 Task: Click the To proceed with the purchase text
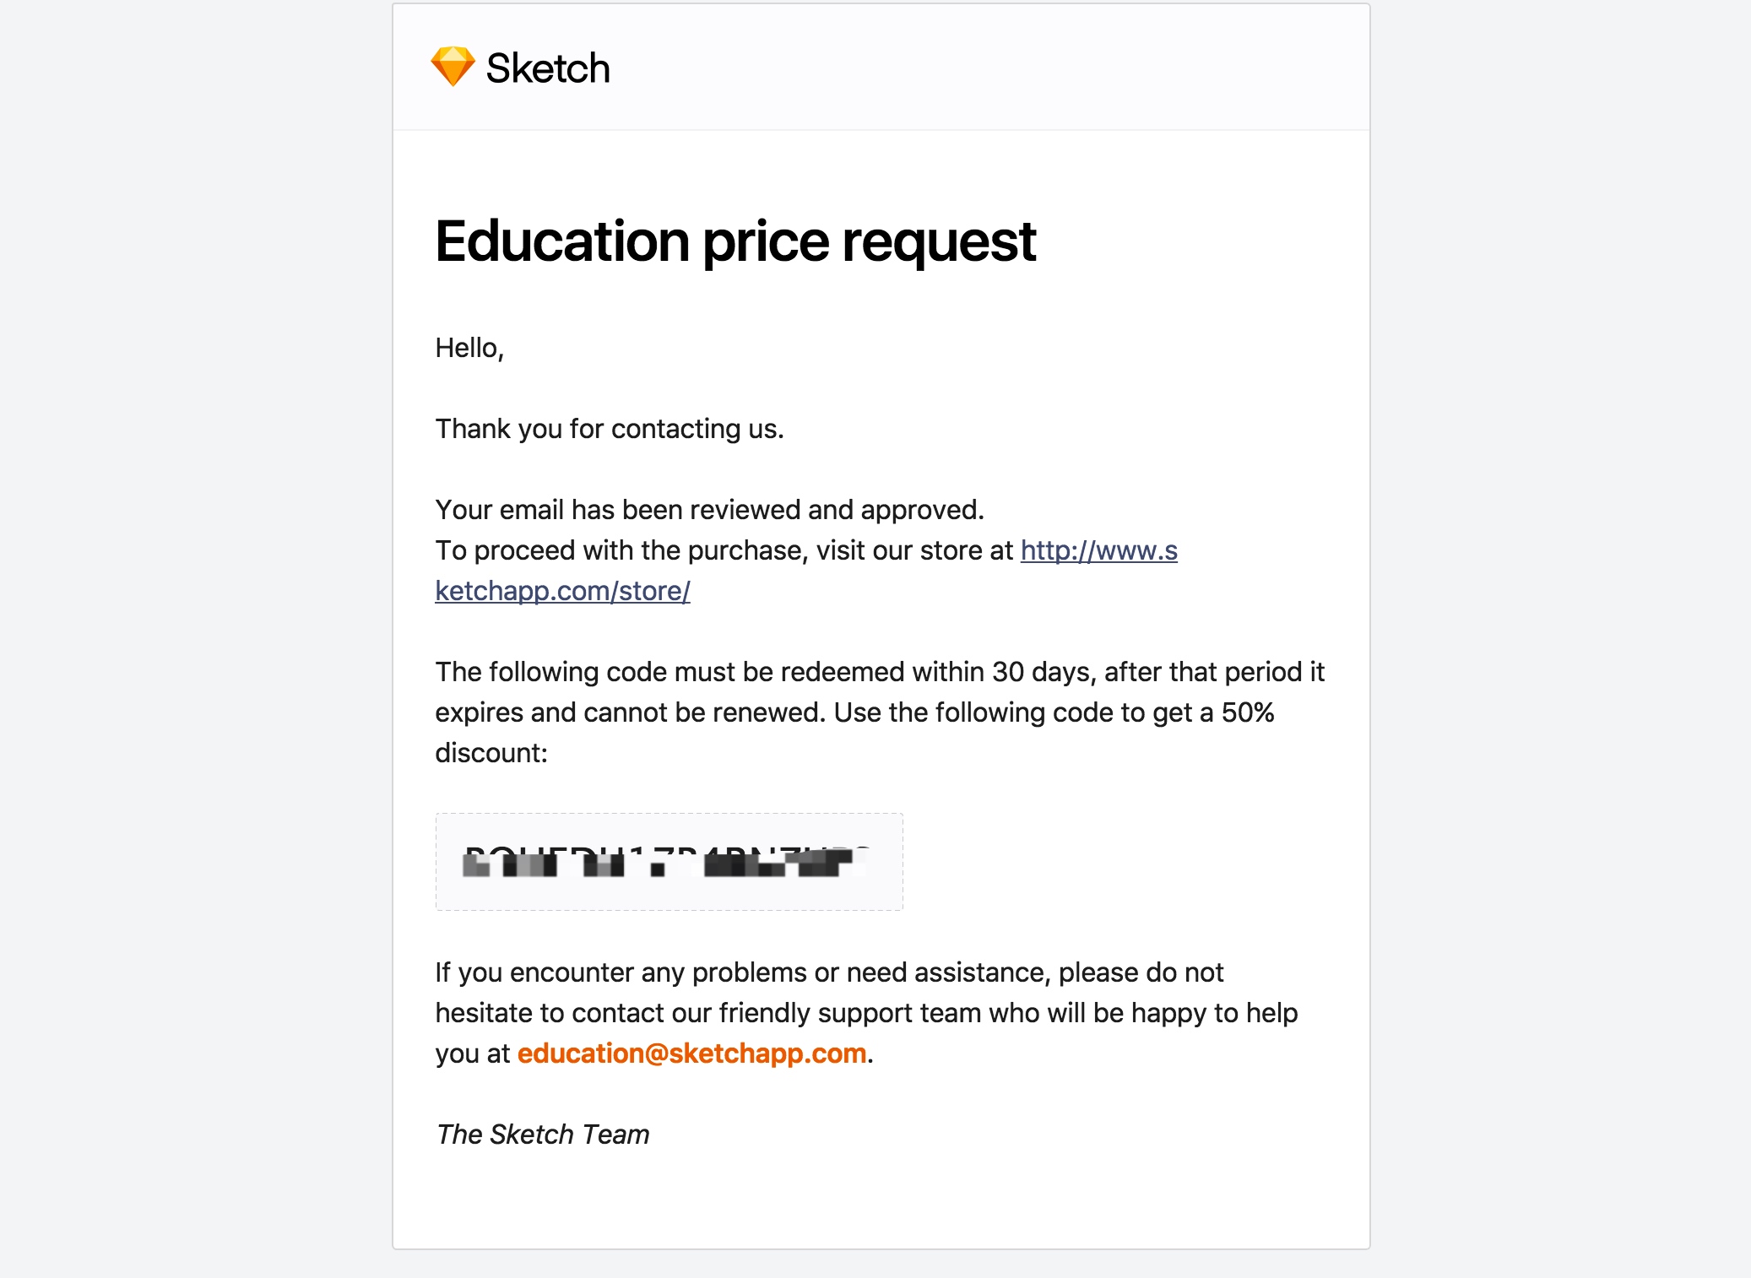621,550
